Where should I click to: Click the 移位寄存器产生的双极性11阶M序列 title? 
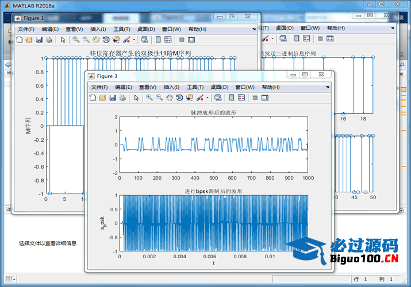click(x=140, y=53)
